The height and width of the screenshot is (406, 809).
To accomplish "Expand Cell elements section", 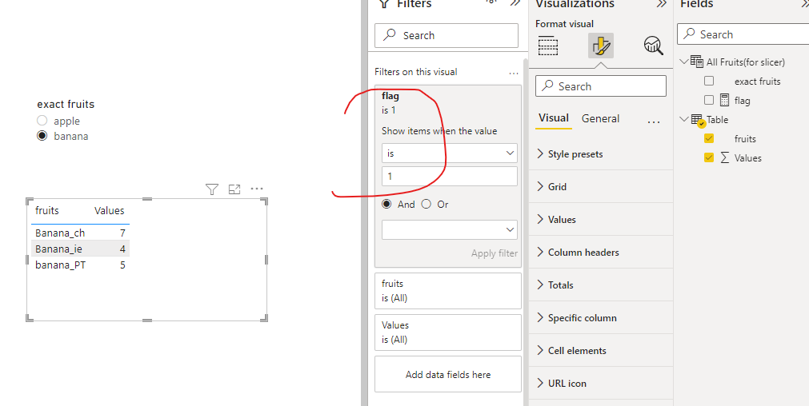I will (601, 350).
